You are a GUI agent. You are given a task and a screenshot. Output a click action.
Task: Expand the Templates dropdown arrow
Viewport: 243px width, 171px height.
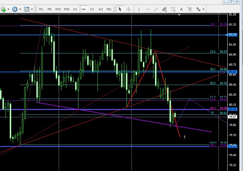click(x=32, y=9)
